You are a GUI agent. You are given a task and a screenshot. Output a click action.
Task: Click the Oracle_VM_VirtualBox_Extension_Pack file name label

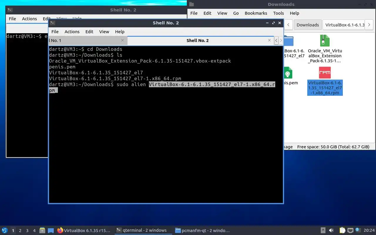tap(325, 56)
